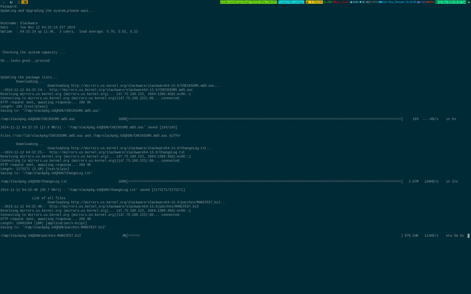The image size is (471, 294).
Task: Click 'Checking the system capacity ...' text
Action: point(34,52)
